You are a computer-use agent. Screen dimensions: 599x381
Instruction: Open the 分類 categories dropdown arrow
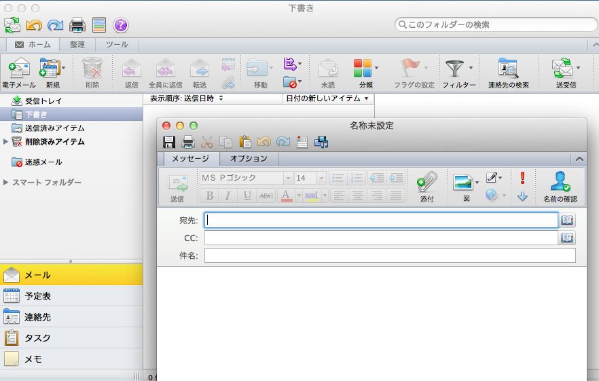click(377, 68)
